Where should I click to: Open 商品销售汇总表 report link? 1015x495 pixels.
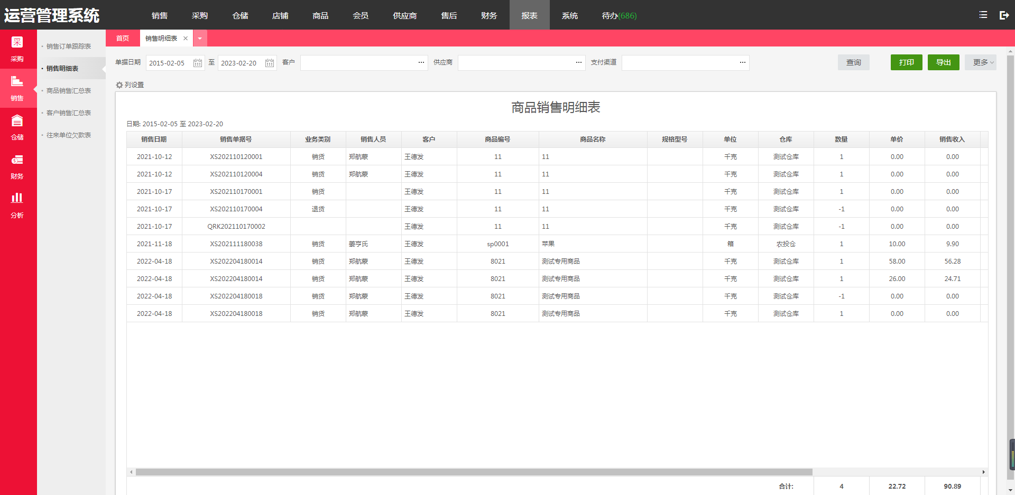pyautogui.click(x=69, y=91)
